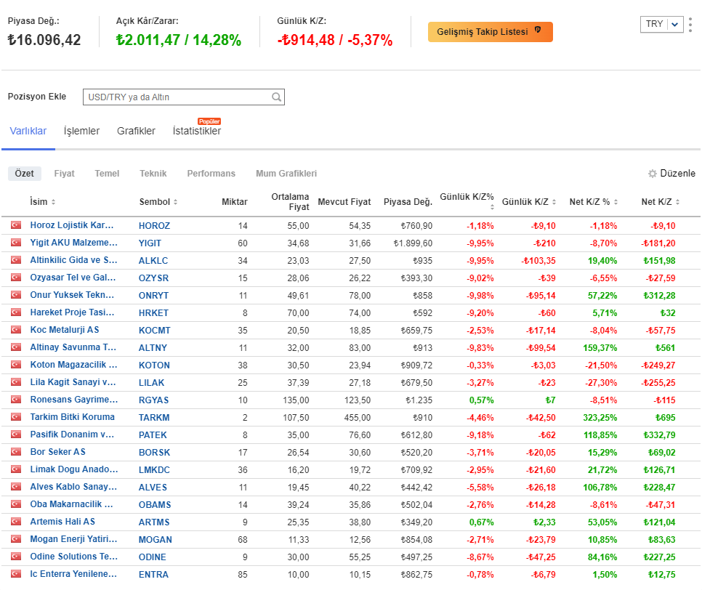Select the Özet view

(25, 173)
